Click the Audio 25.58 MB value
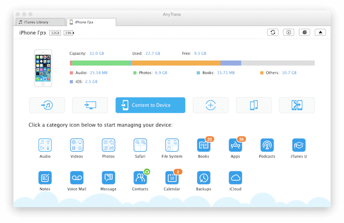This screenshot has height=223, width=344. point(99,73)
